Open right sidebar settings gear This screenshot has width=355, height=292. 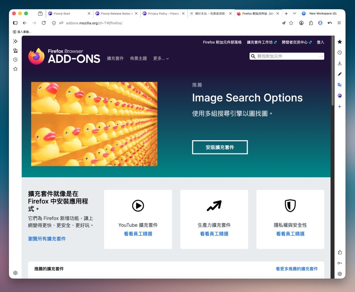[340, 274]
